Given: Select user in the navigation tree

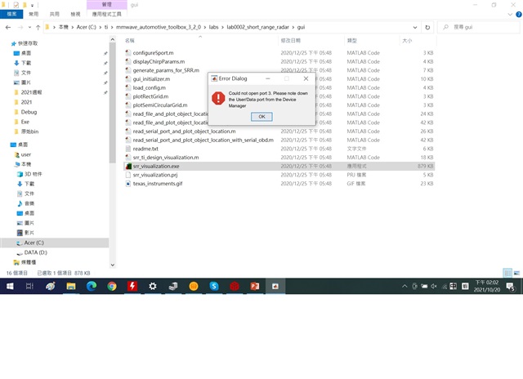Looking at the screenshot, I should coord(25,154).
